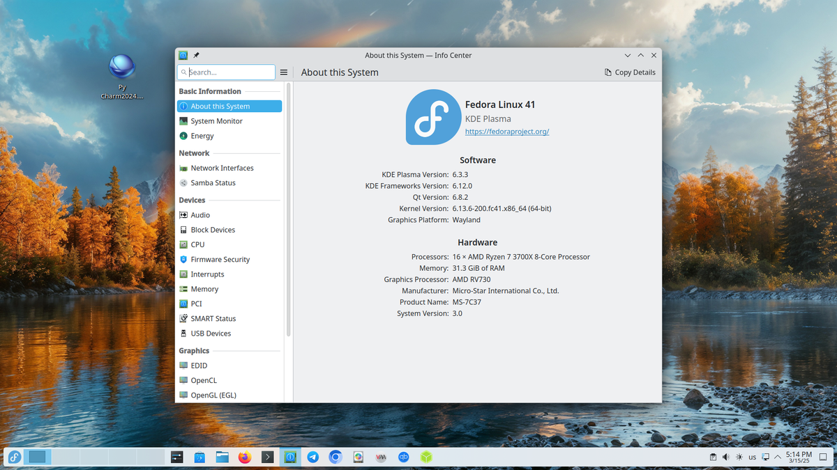Click the show desktop button
837x470 pixels.
(824, 457)
